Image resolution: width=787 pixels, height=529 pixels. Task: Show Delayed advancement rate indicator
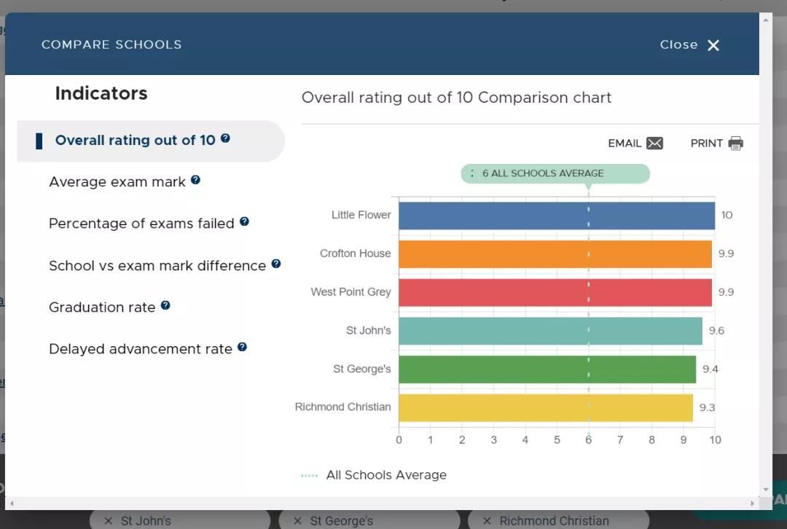[141, 350]
